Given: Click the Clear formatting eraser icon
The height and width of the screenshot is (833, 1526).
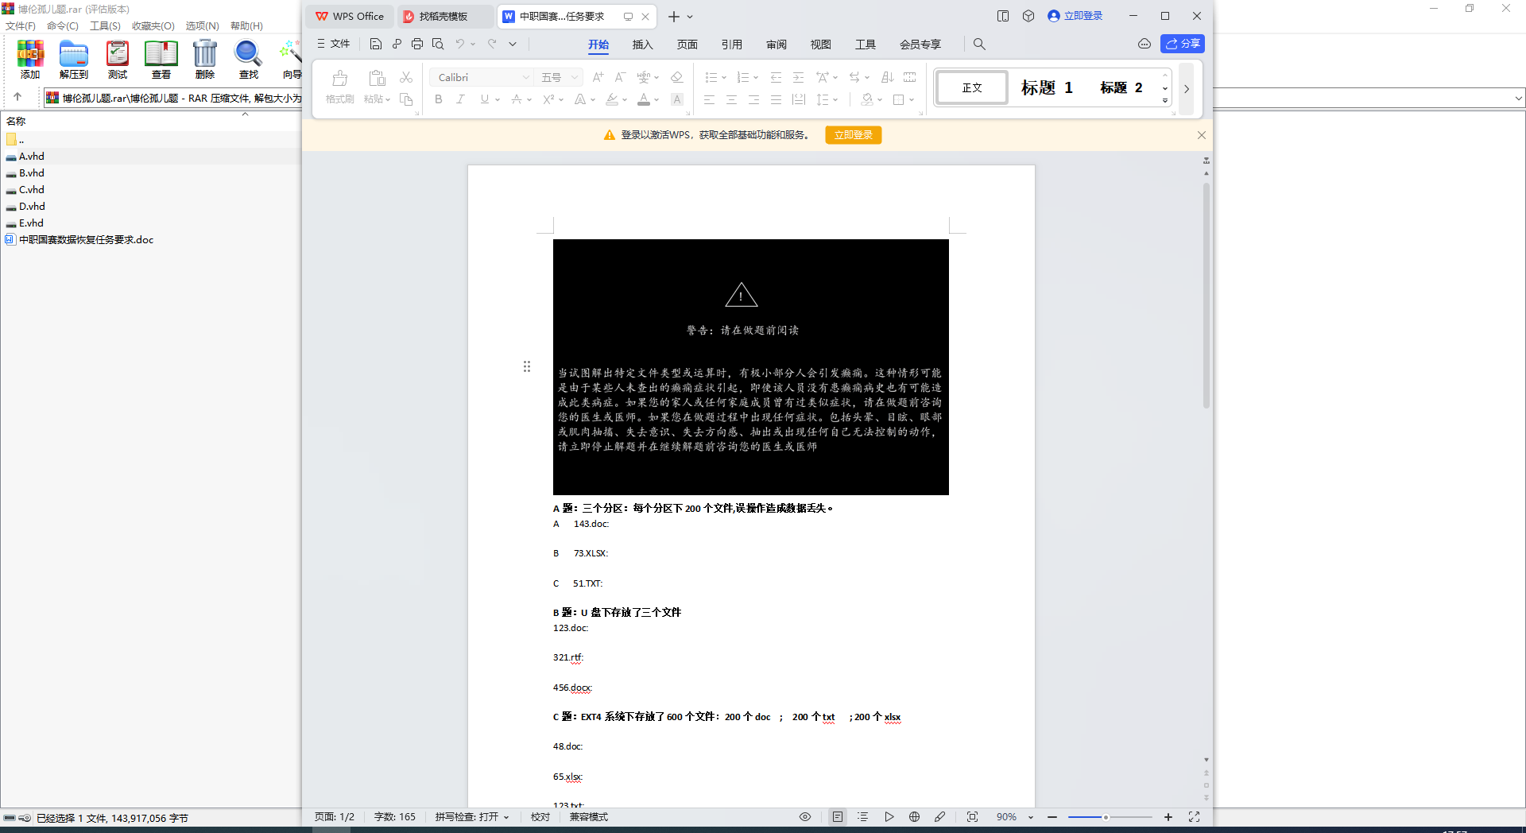Looking at the screenshot, I should coord(677,77).
